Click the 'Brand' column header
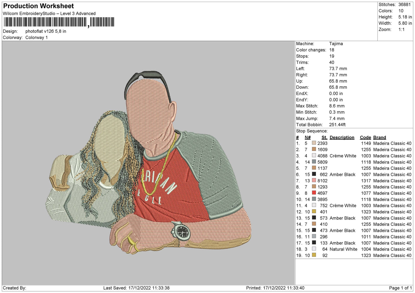Image resolution: width=415 pixels, height=293 pixels. 380,137
